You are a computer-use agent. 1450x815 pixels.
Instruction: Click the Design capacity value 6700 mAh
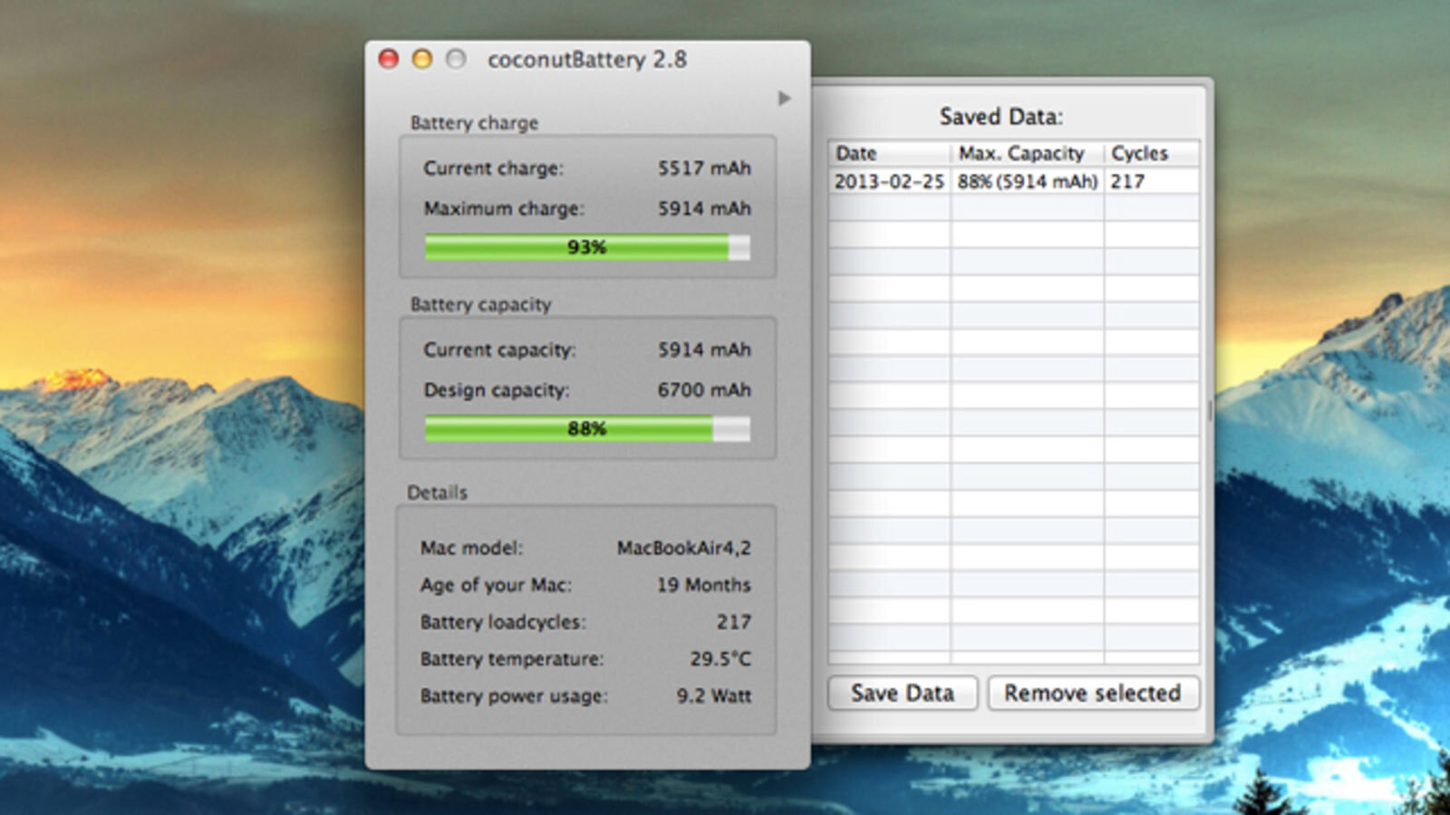[704, 390]
